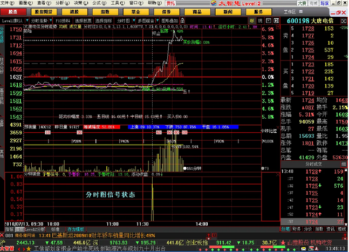Click the 大赛 button in title bar

pos(302,3)
